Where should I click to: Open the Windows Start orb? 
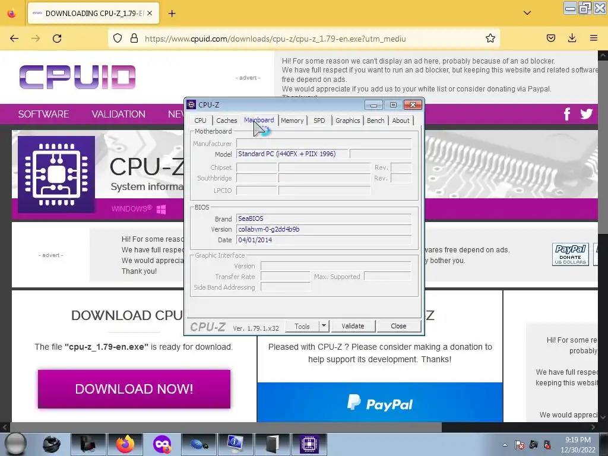[15, 444]
